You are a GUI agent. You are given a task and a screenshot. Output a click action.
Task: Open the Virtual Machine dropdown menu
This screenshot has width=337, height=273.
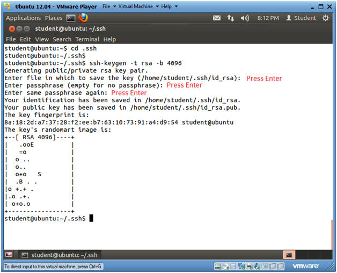click(x=138, y=6)
